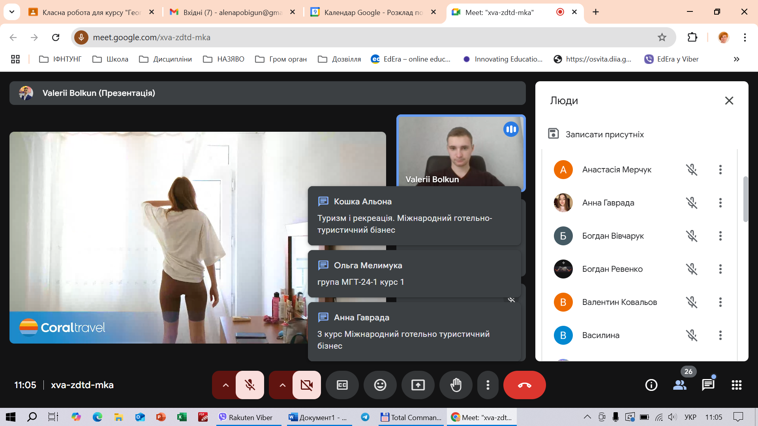
Task: Click the present screen icon
Action: [418, 385]
